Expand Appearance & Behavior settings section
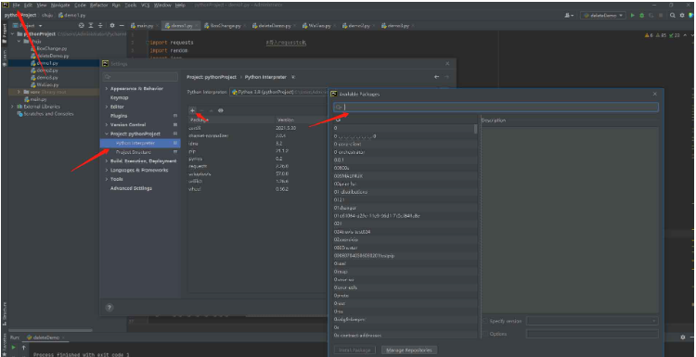The image size is (696, 357). (x=107, y=89)
